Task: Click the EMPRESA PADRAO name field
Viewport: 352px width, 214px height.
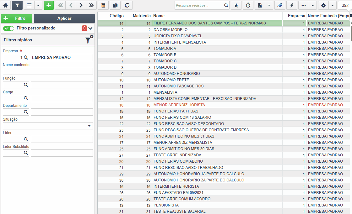Action: [62, 57]
